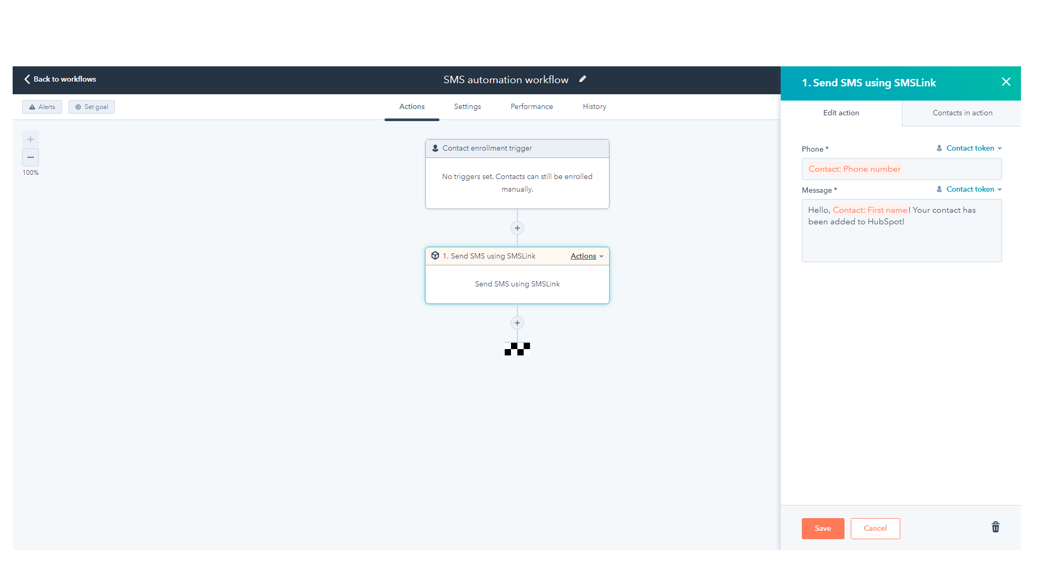The width and height of the screenshot is (1041, 585).
Task: Click the SMSLink cube icon on step
Action: (x=435, y=256)
